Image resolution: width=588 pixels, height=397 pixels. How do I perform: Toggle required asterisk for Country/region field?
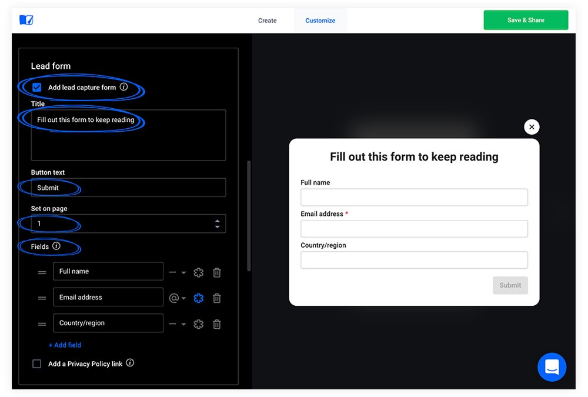(198, 324)
